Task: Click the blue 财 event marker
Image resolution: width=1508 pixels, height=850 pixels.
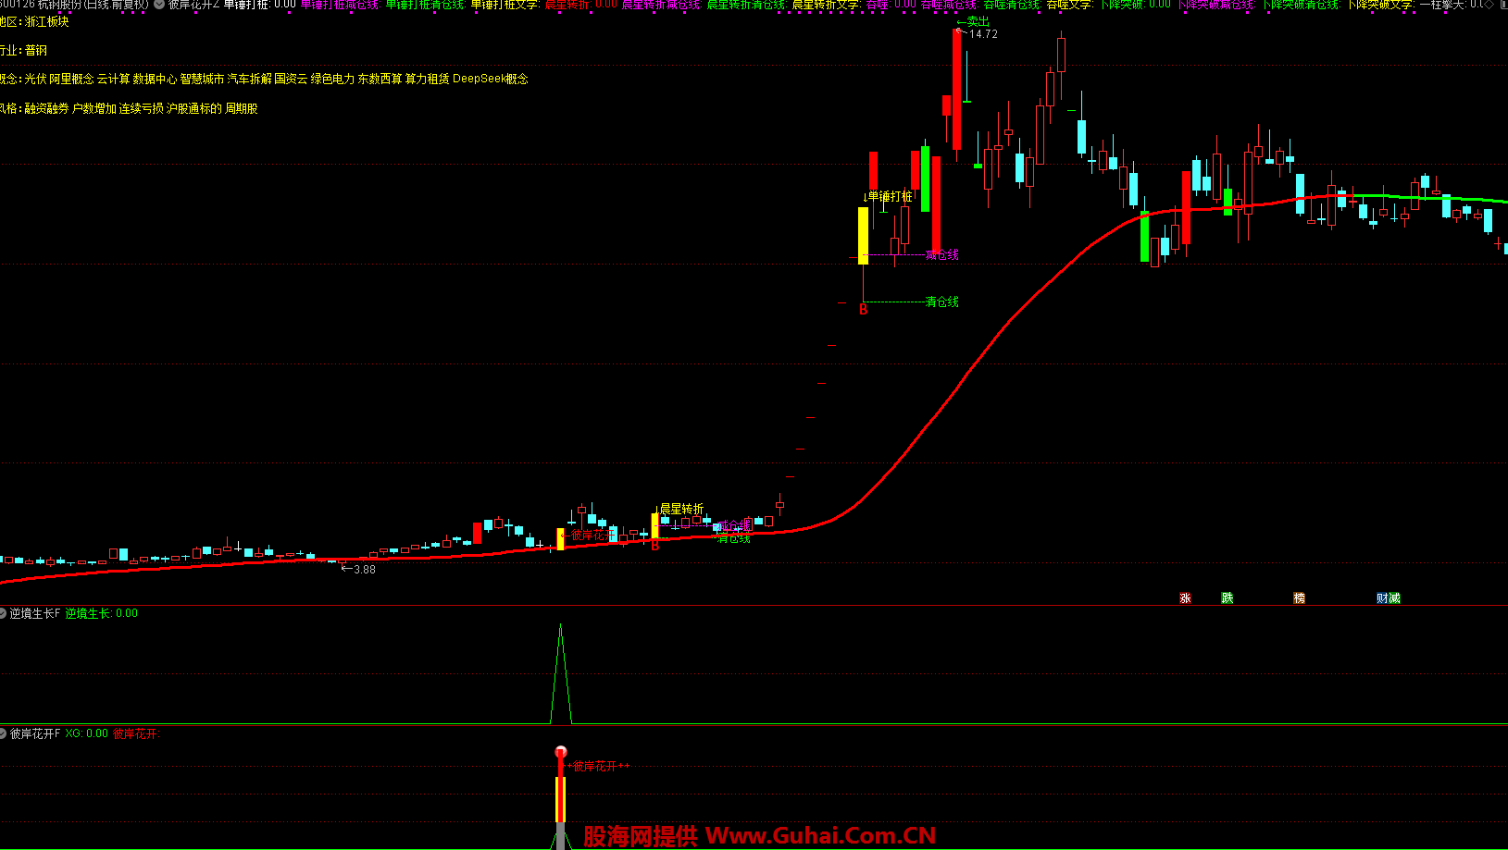Action: pos(1382,598)
